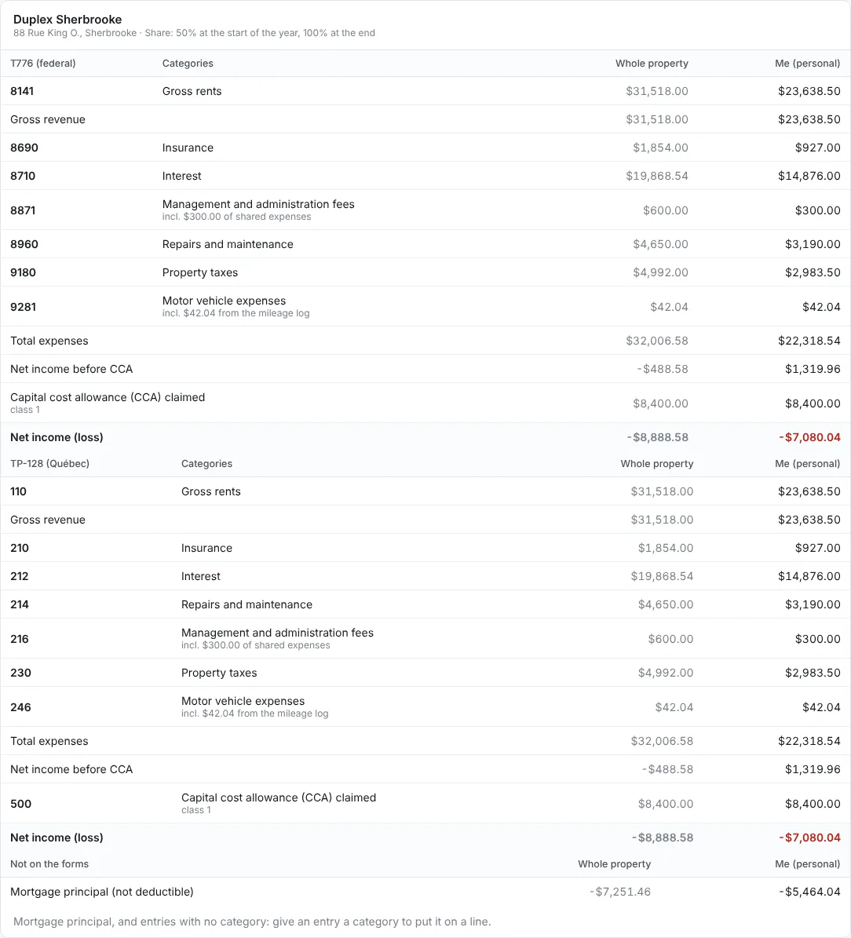This screenshot has width=851, height=938.
Task: Select the "TP-128 (Québec)" column header
Action: tap(49, 464)
